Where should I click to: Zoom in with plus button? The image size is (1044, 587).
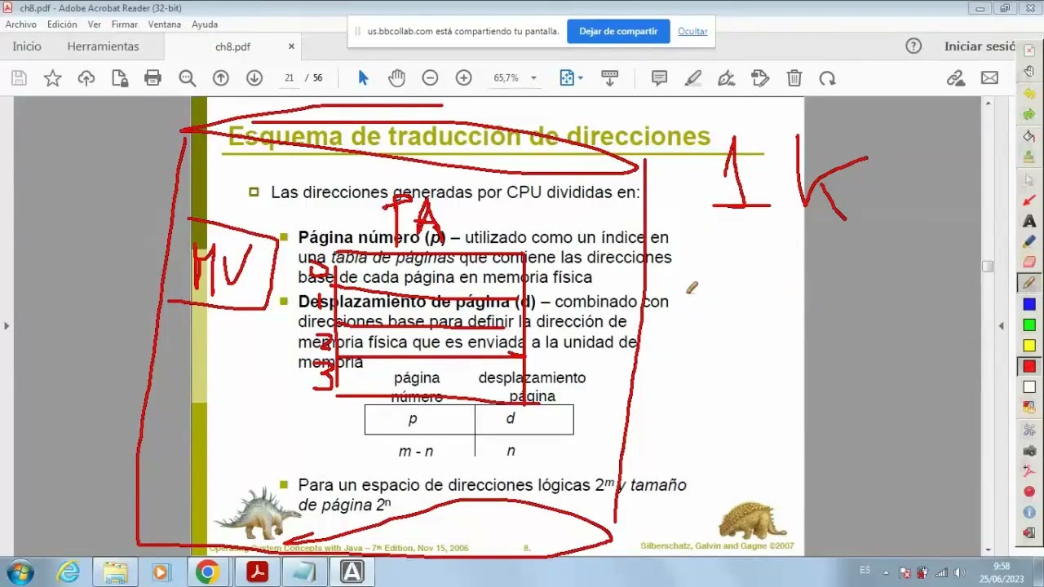click(463, 78)
